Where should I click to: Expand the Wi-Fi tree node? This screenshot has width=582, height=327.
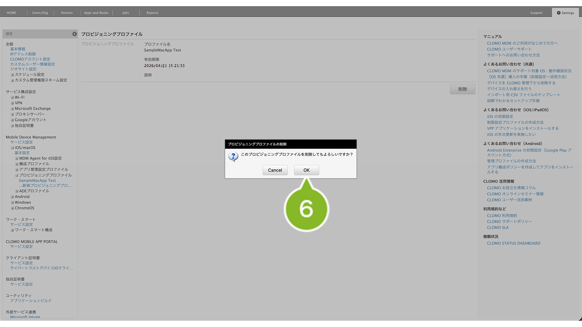pyautogui.click(x=12, y=97)
